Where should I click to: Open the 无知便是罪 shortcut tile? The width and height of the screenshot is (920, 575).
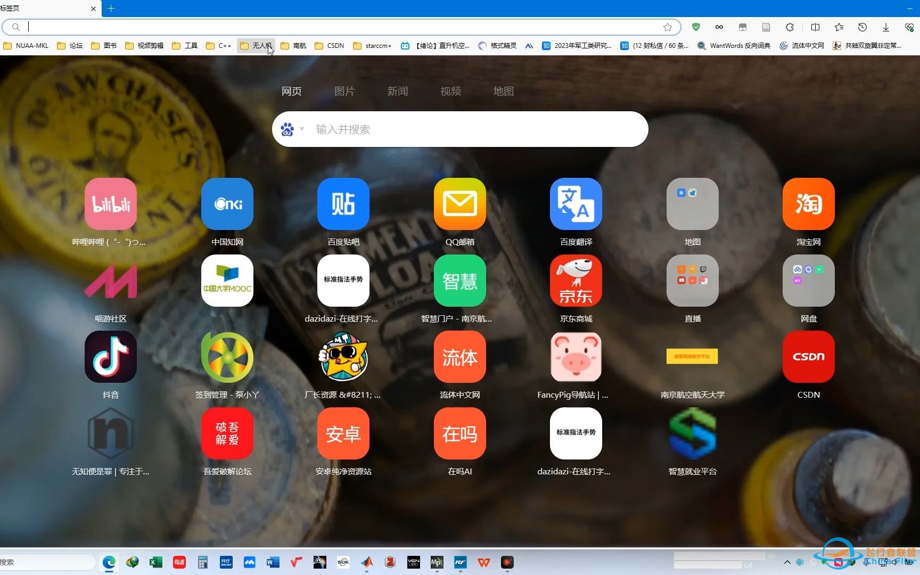[111, 433]
